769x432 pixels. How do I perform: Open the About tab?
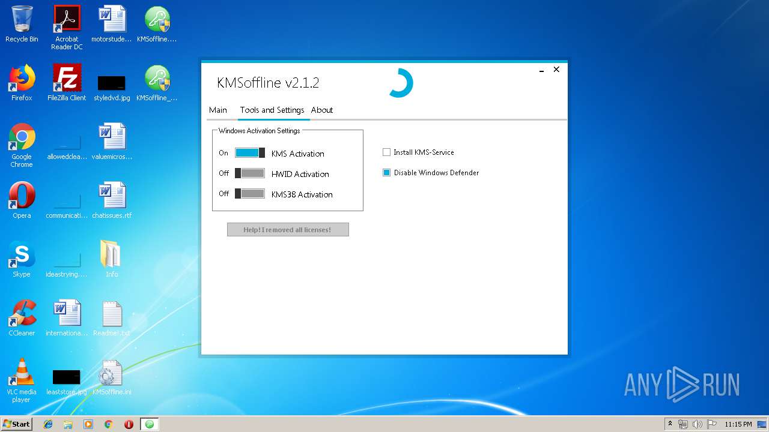[x=322, y=110]
